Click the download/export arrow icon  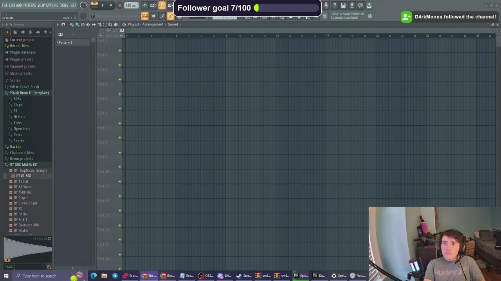click(369, 5)
